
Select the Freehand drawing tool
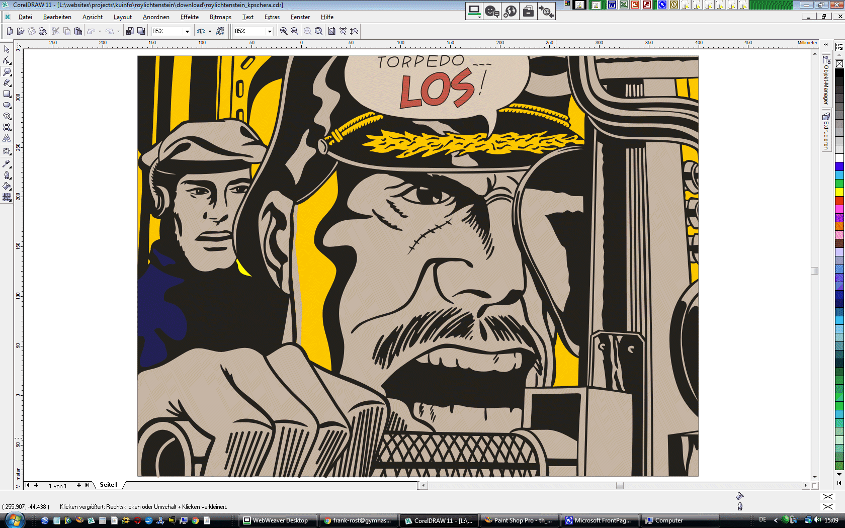(7, 82)
